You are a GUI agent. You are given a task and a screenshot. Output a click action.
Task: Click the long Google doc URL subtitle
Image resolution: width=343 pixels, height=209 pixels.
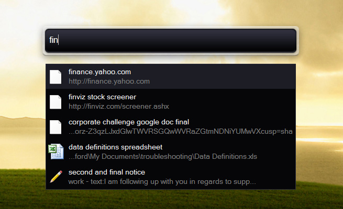coord(181,132)
